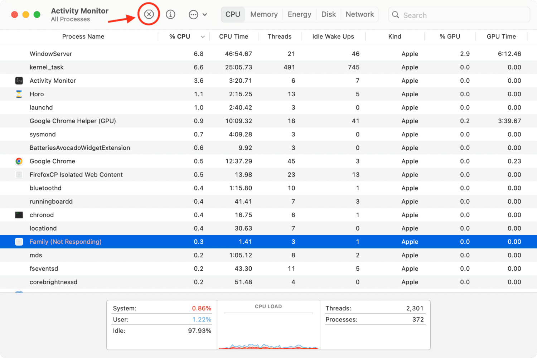Viewport: 537px width, 358px height.
Task: Click kernel_task thread count 491
Action: pos(289,67)
